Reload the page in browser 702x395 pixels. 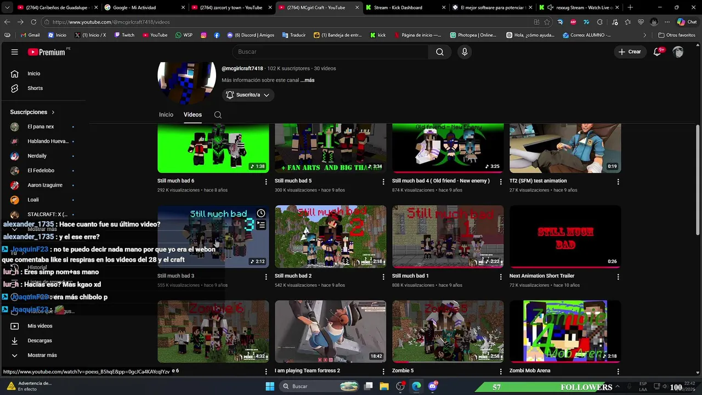pos(33,22)
